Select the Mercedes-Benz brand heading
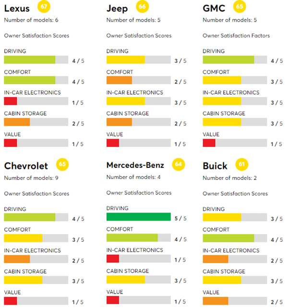 pos(135,165)
